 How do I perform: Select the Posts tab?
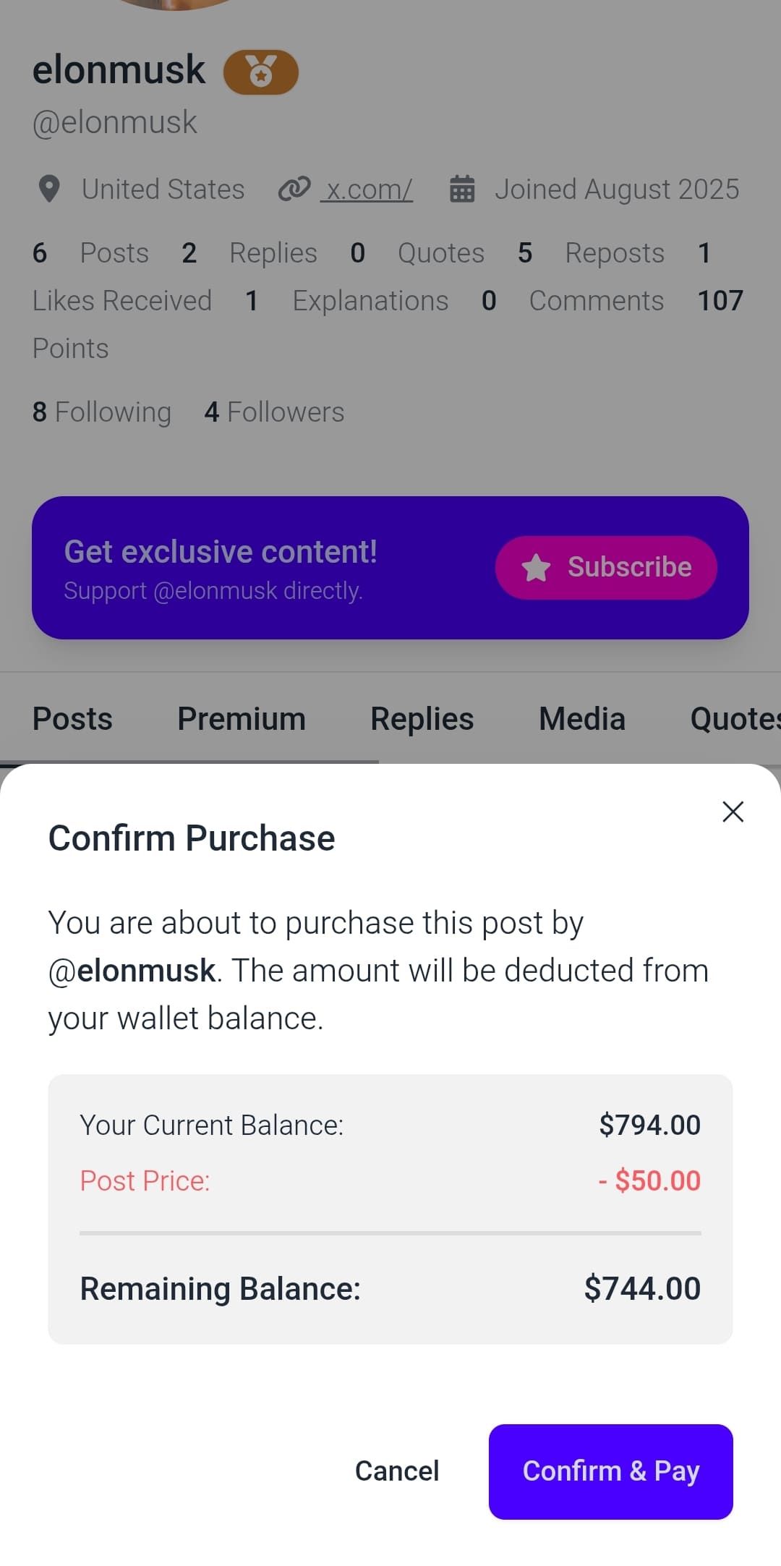click(x=72, y=719)
